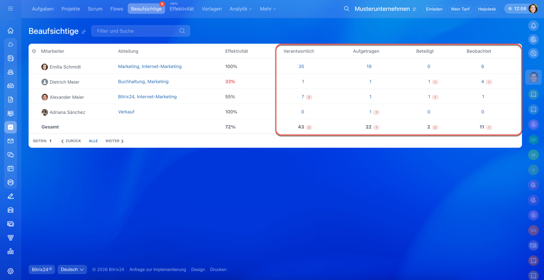Open the home icon in left sidebar
Image resolution: width=544 pixels, height=280 pixels.
pyautogui.click(x=11, y=31)
